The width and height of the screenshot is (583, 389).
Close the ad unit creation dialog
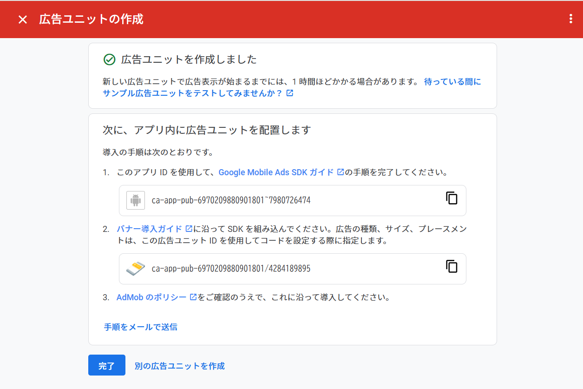(x=22, y=20)
